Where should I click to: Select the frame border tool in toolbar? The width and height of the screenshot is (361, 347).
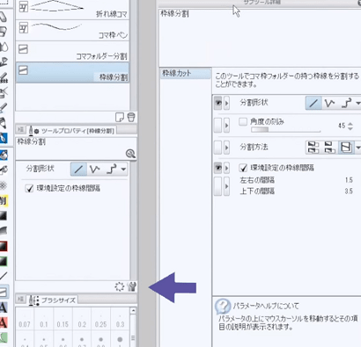click(x=4, y=292)
